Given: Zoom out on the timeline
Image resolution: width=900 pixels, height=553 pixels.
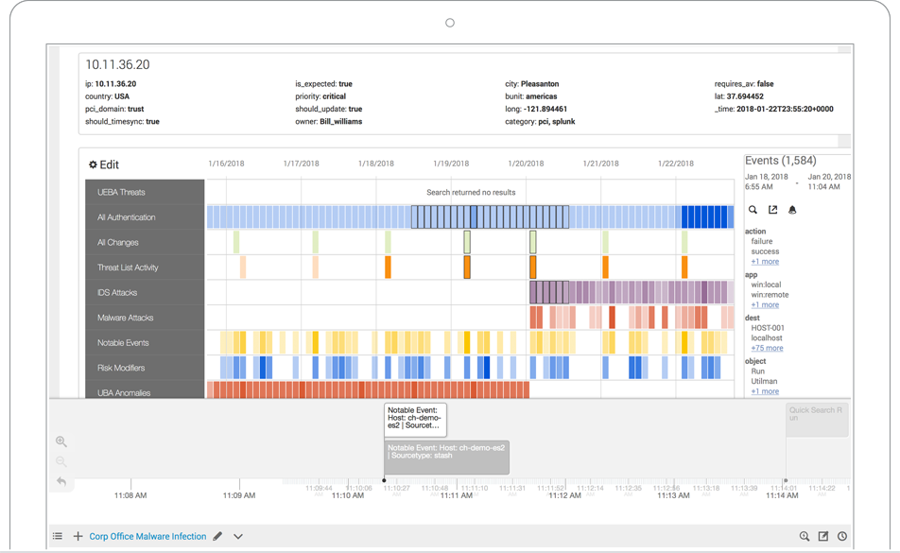Looking at the screenshot, I should 61,461.
